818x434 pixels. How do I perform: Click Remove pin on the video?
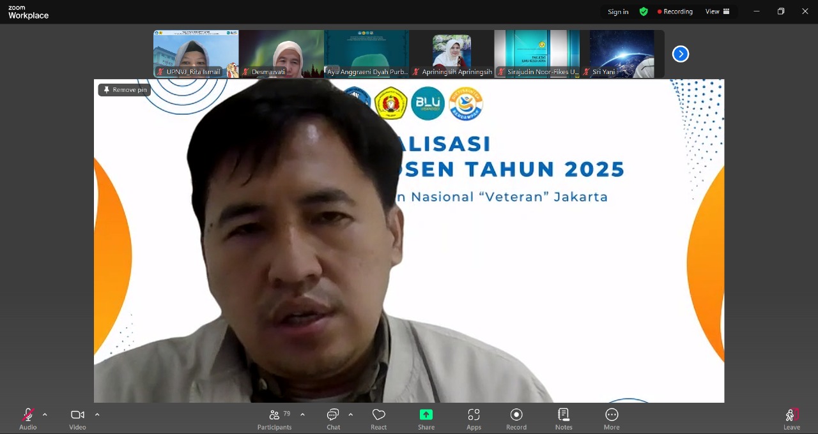click(125, 90)
